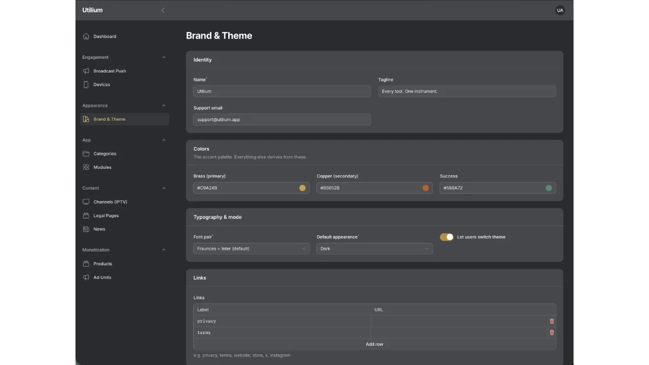Collapse the App sidebar section
This screenshot has height=365, width=649.
point(164,140)
